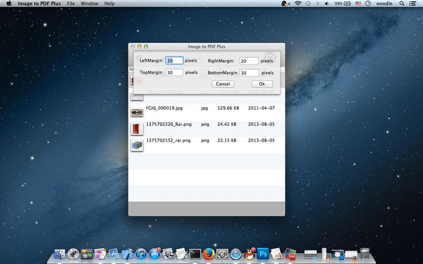Open the volume menu bar icon
Screen dimensions: 423x264
click(327, 4)
